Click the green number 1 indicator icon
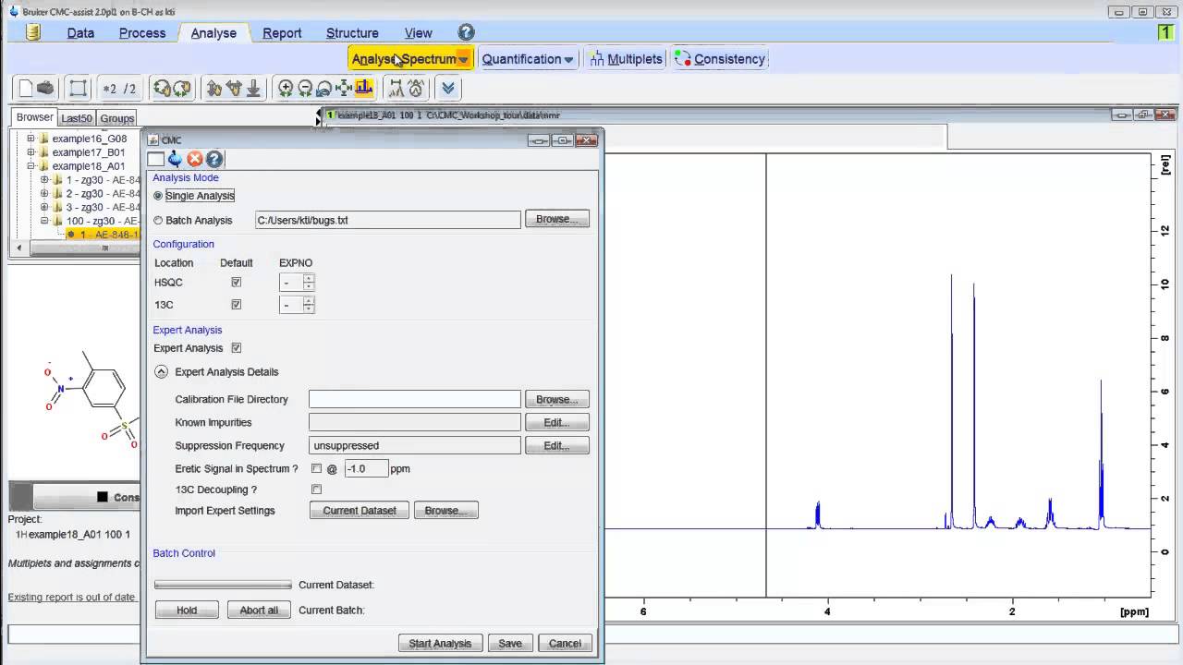Image resolution: width=1183 pixels, height=665 pixels. click(x=1165, y=32)
